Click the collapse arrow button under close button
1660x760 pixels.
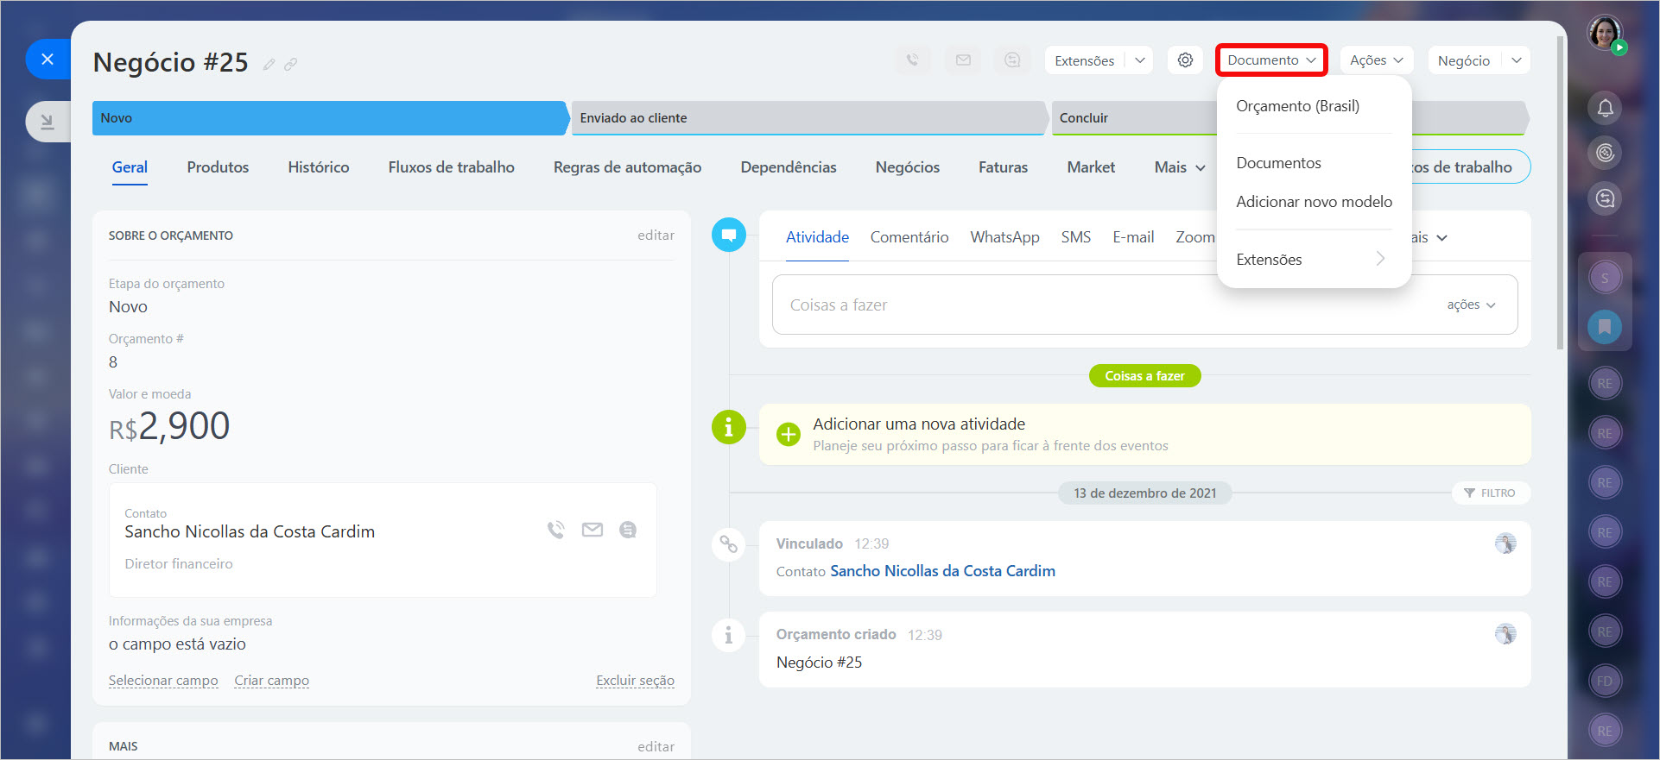coord(48,122)
